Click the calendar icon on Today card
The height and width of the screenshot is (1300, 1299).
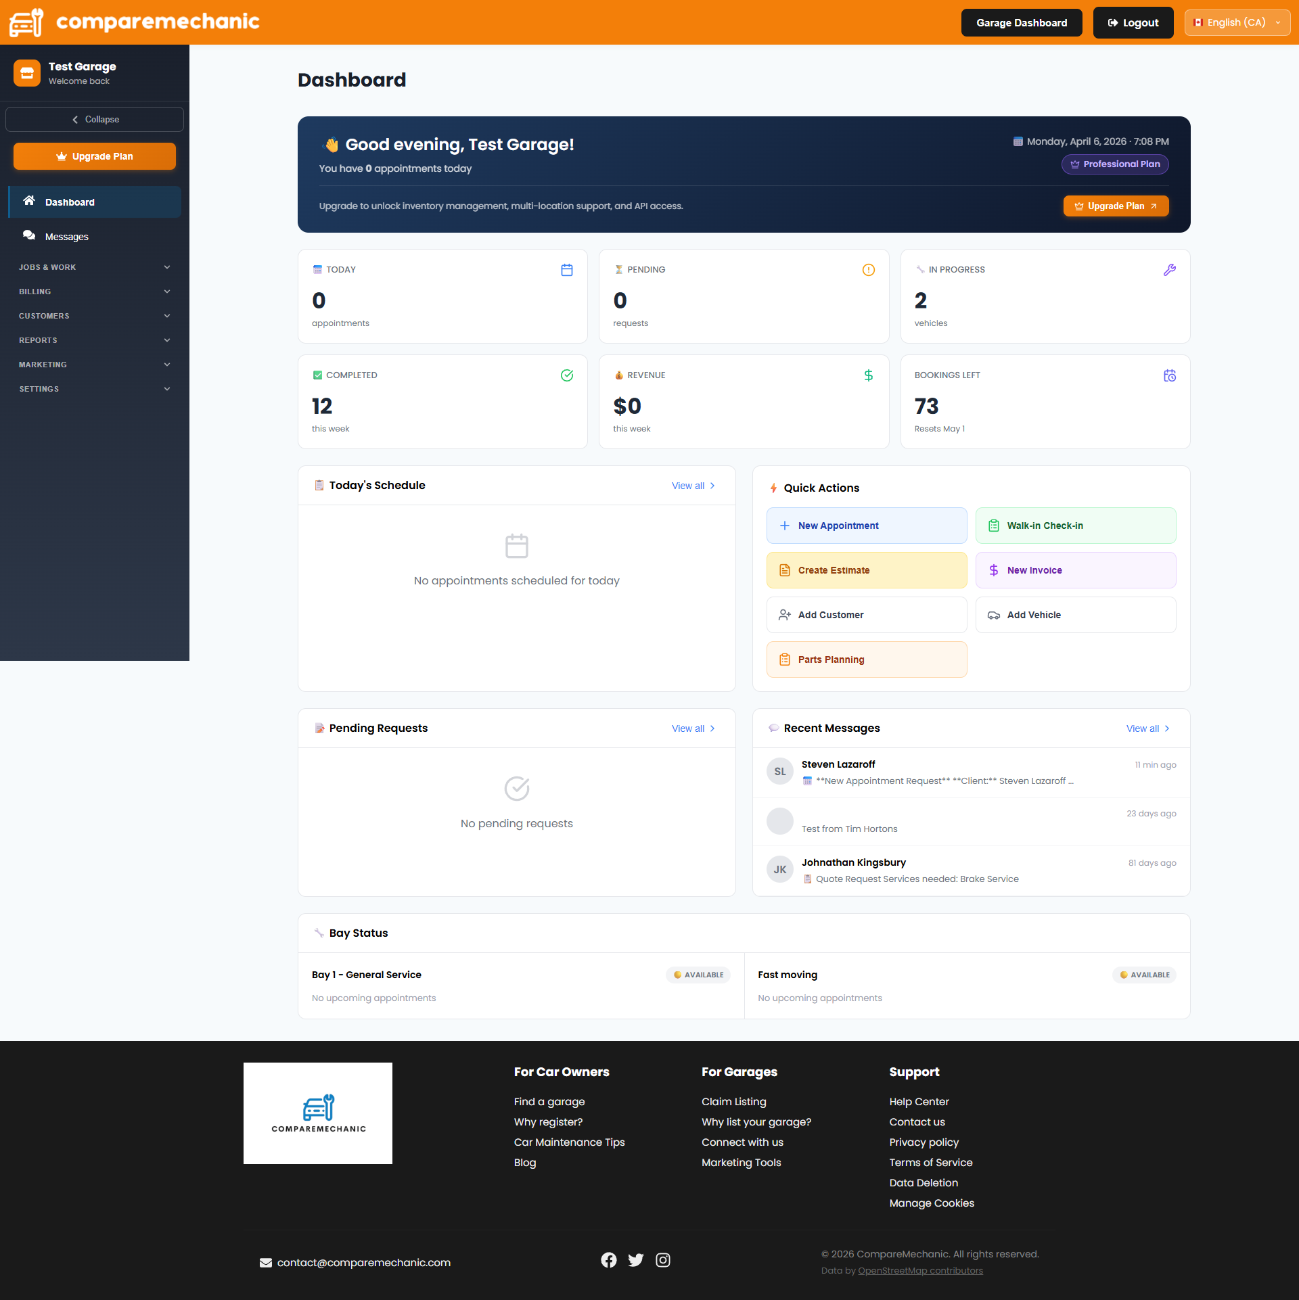(x=567, y=270)
